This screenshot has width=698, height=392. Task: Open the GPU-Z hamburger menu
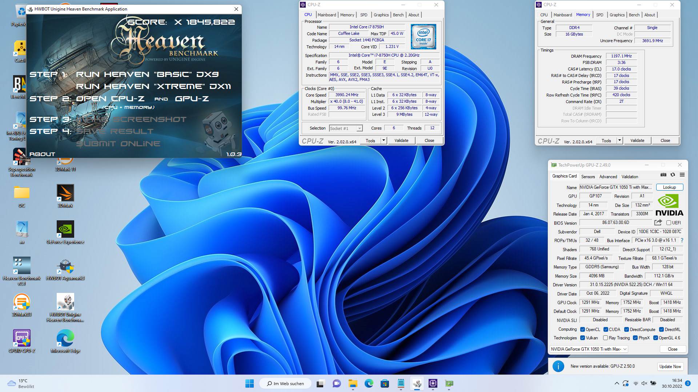(682, 175)
